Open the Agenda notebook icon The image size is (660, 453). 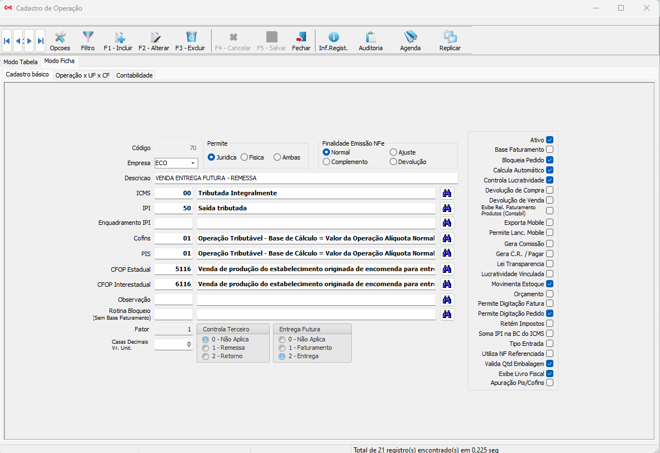410,41
